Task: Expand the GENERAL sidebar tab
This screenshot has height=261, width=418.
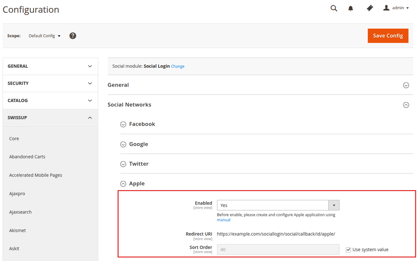Action: (50, 66)
